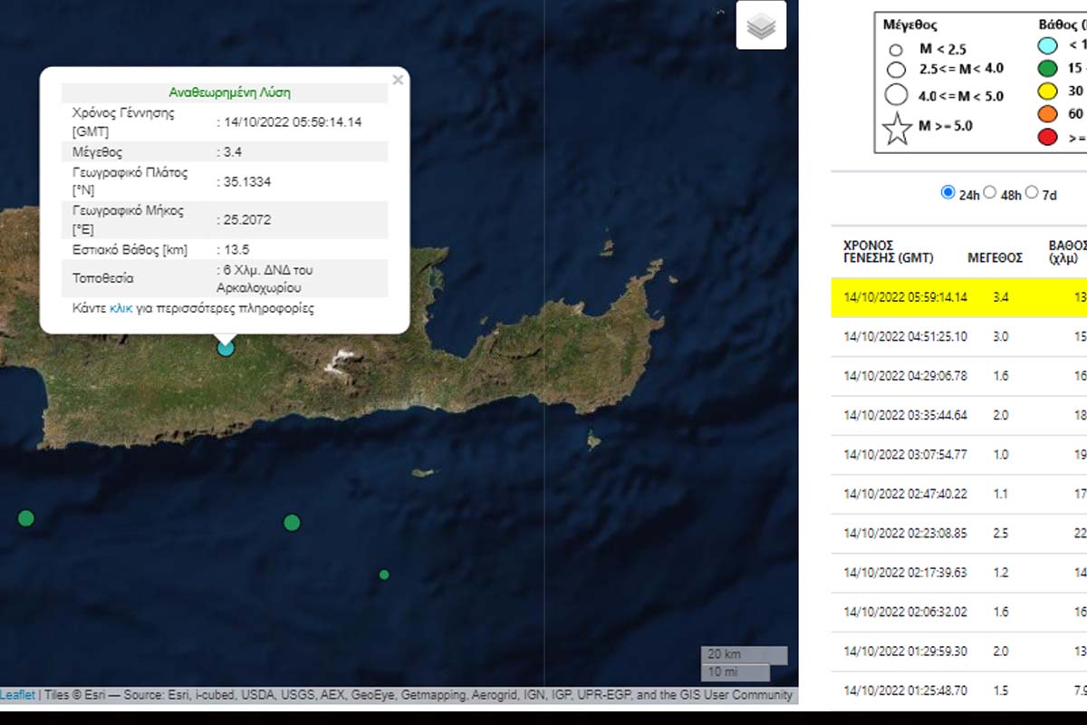Choose the 7d time range option
Screen dimensions: 1087x725
pyautogui.click(x=1032, y=192)
